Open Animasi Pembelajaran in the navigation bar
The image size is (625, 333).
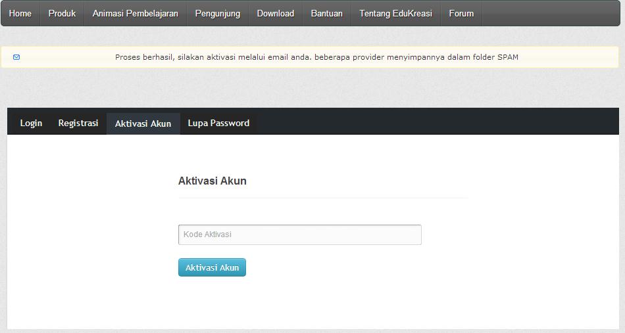pyautogui.click(x=135, y=14)
